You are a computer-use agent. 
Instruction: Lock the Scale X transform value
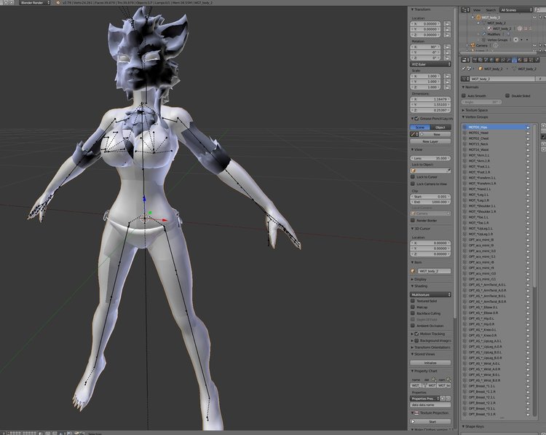(447, 76)
